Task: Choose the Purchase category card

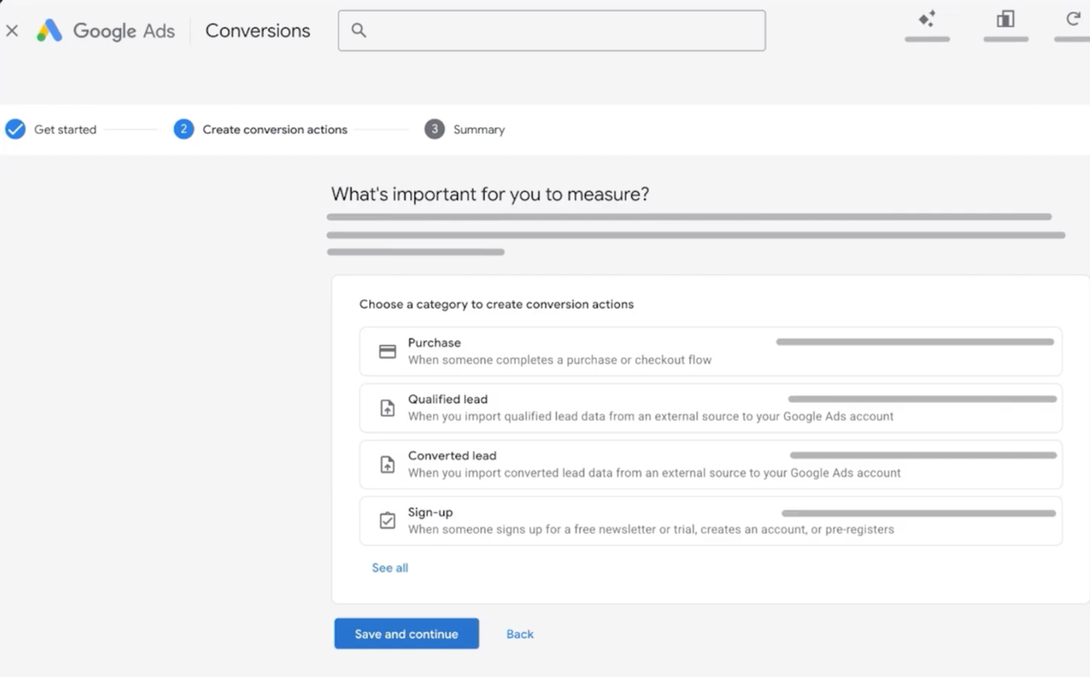Action: coord(711,351)
